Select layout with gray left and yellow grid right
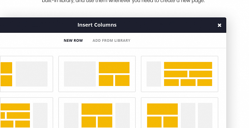This screenshot has width=249, height=128. (97, 74)
